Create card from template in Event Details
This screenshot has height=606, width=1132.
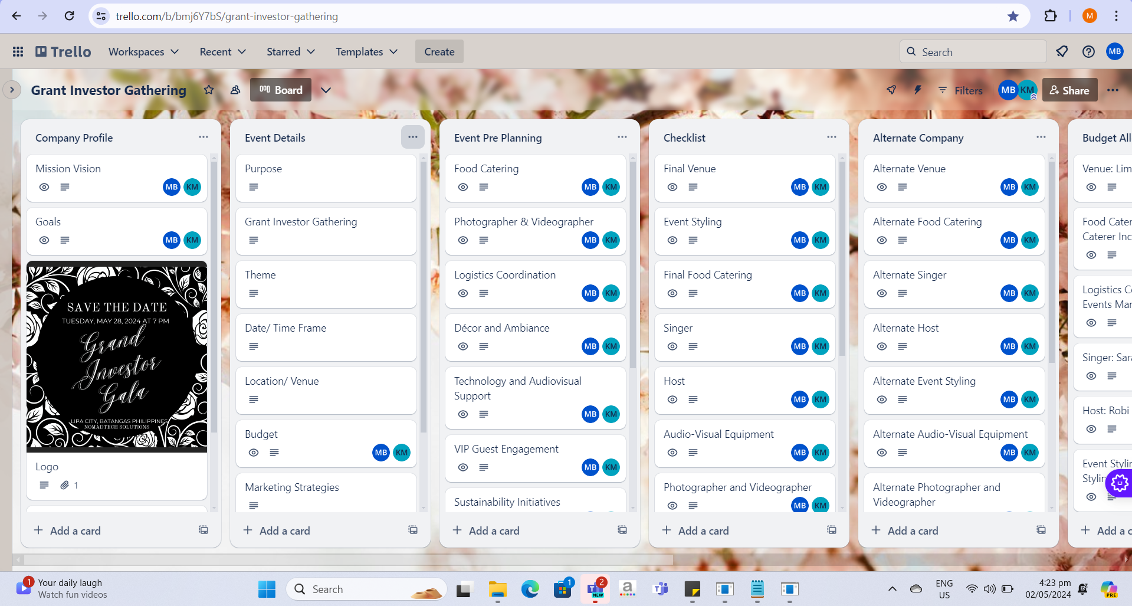click(x=413, y=530)
